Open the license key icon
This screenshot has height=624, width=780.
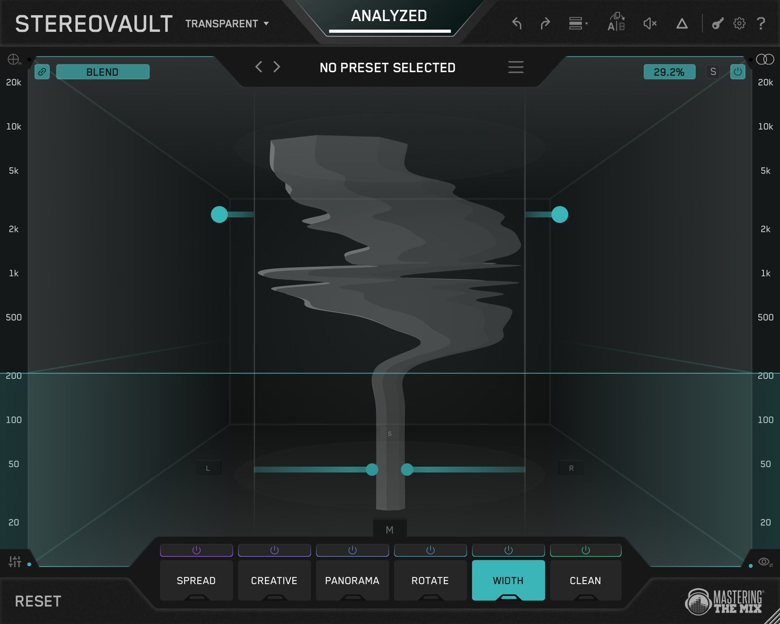[718, 23]
